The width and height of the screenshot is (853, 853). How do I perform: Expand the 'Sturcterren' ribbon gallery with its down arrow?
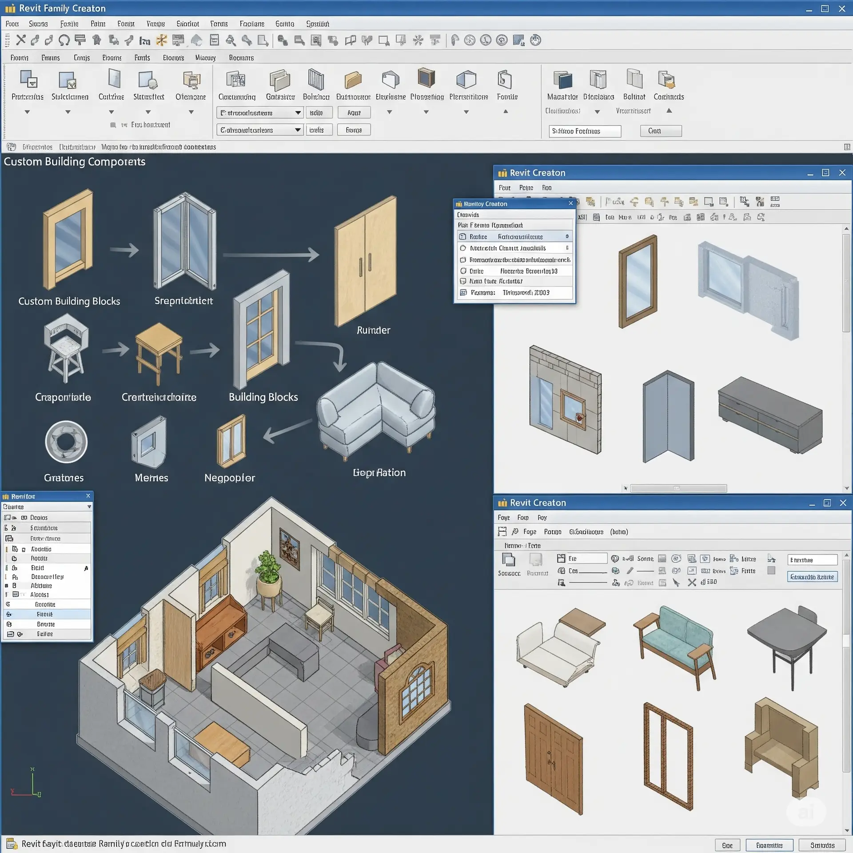[x=68, y=112]
